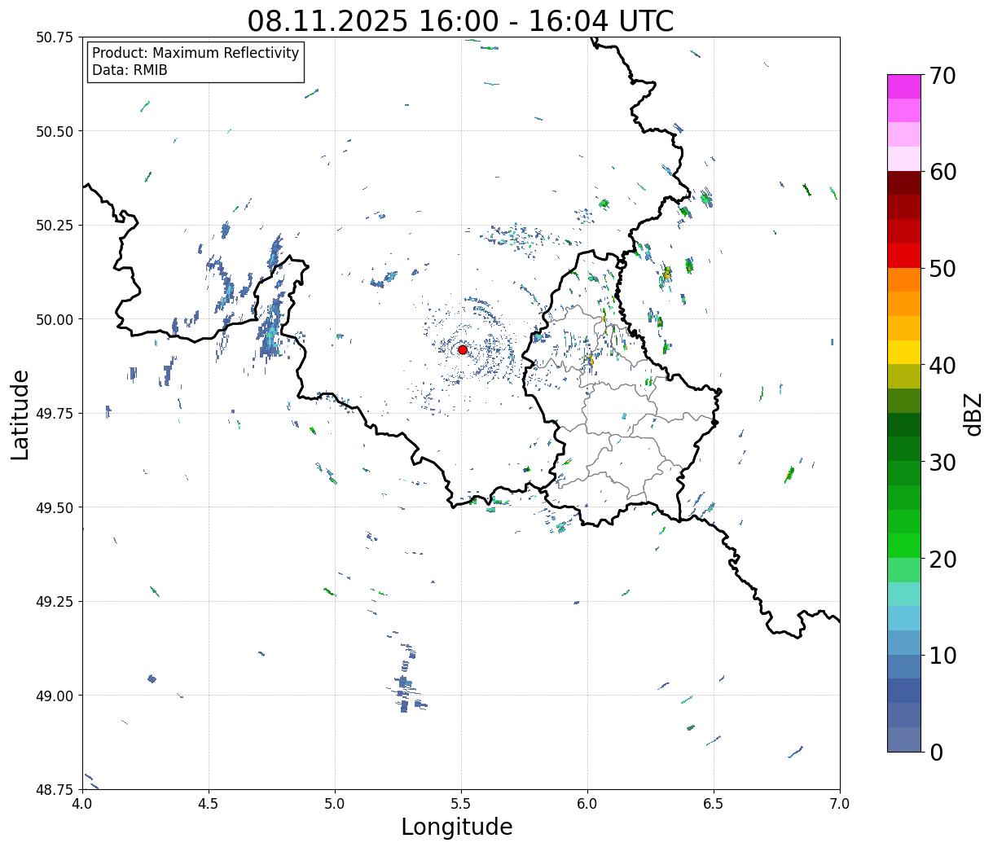Click the longitude tick label 4.5
Viewport: 993px width, 847px height.
tap(209, 804)
